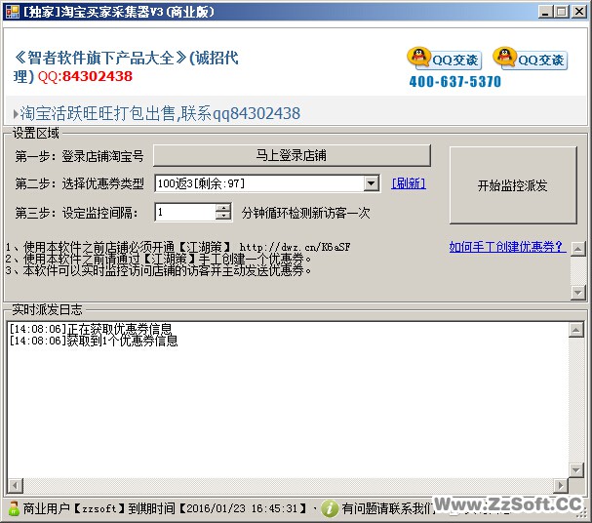Click instruction line 3 about 实时监控访问店铺
The height and width of the screenshot is (523, 592).
[x=159, y=270]
